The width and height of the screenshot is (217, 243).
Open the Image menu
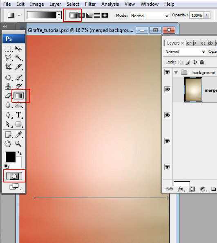click(37, 4)
